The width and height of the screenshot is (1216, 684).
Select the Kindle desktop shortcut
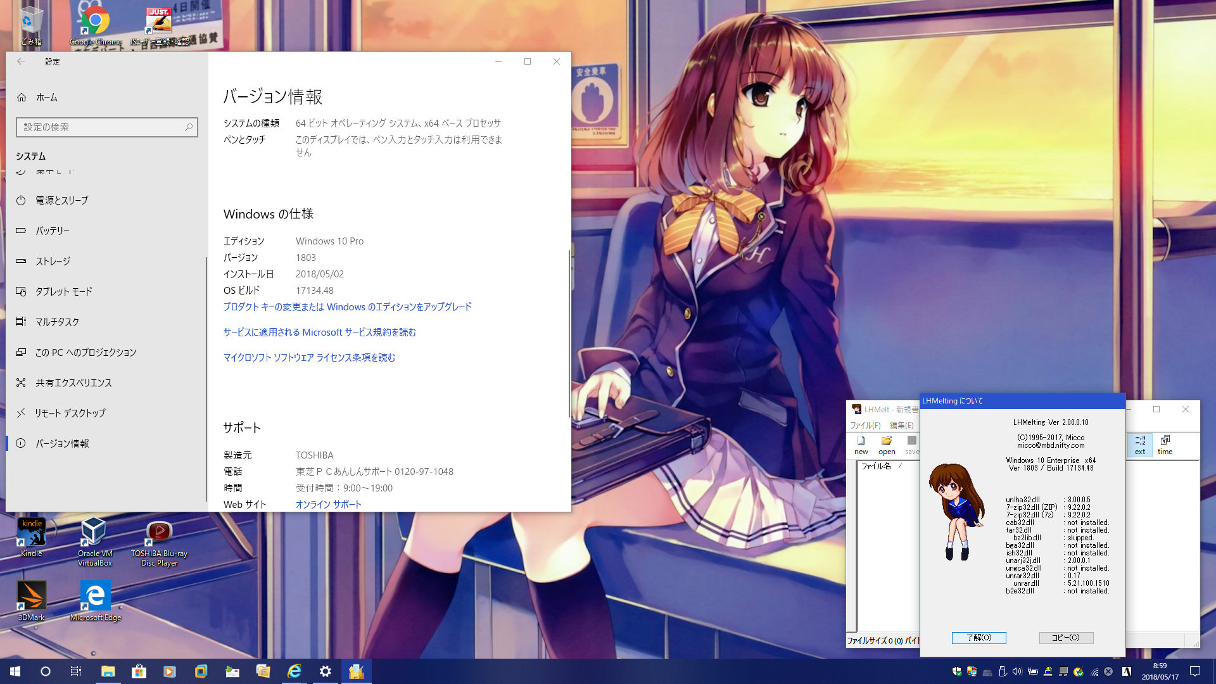31,537
